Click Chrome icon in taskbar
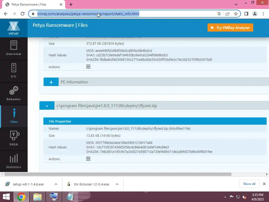 click(x=21, y=197)
